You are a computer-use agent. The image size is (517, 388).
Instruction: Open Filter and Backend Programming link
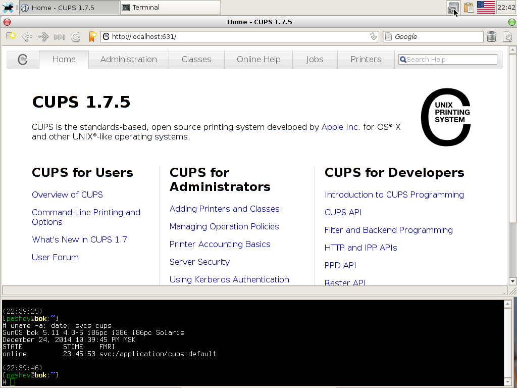(389, 230)
